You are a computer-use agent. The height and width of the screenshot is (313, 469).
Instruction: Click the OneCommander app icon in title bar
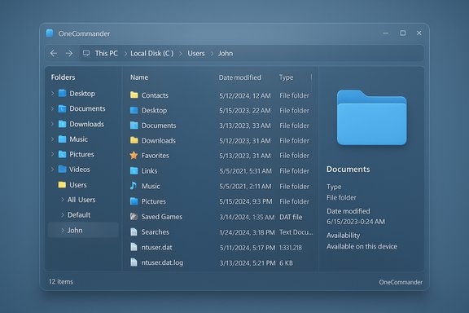pyautogui.click(x=50, y=33)
